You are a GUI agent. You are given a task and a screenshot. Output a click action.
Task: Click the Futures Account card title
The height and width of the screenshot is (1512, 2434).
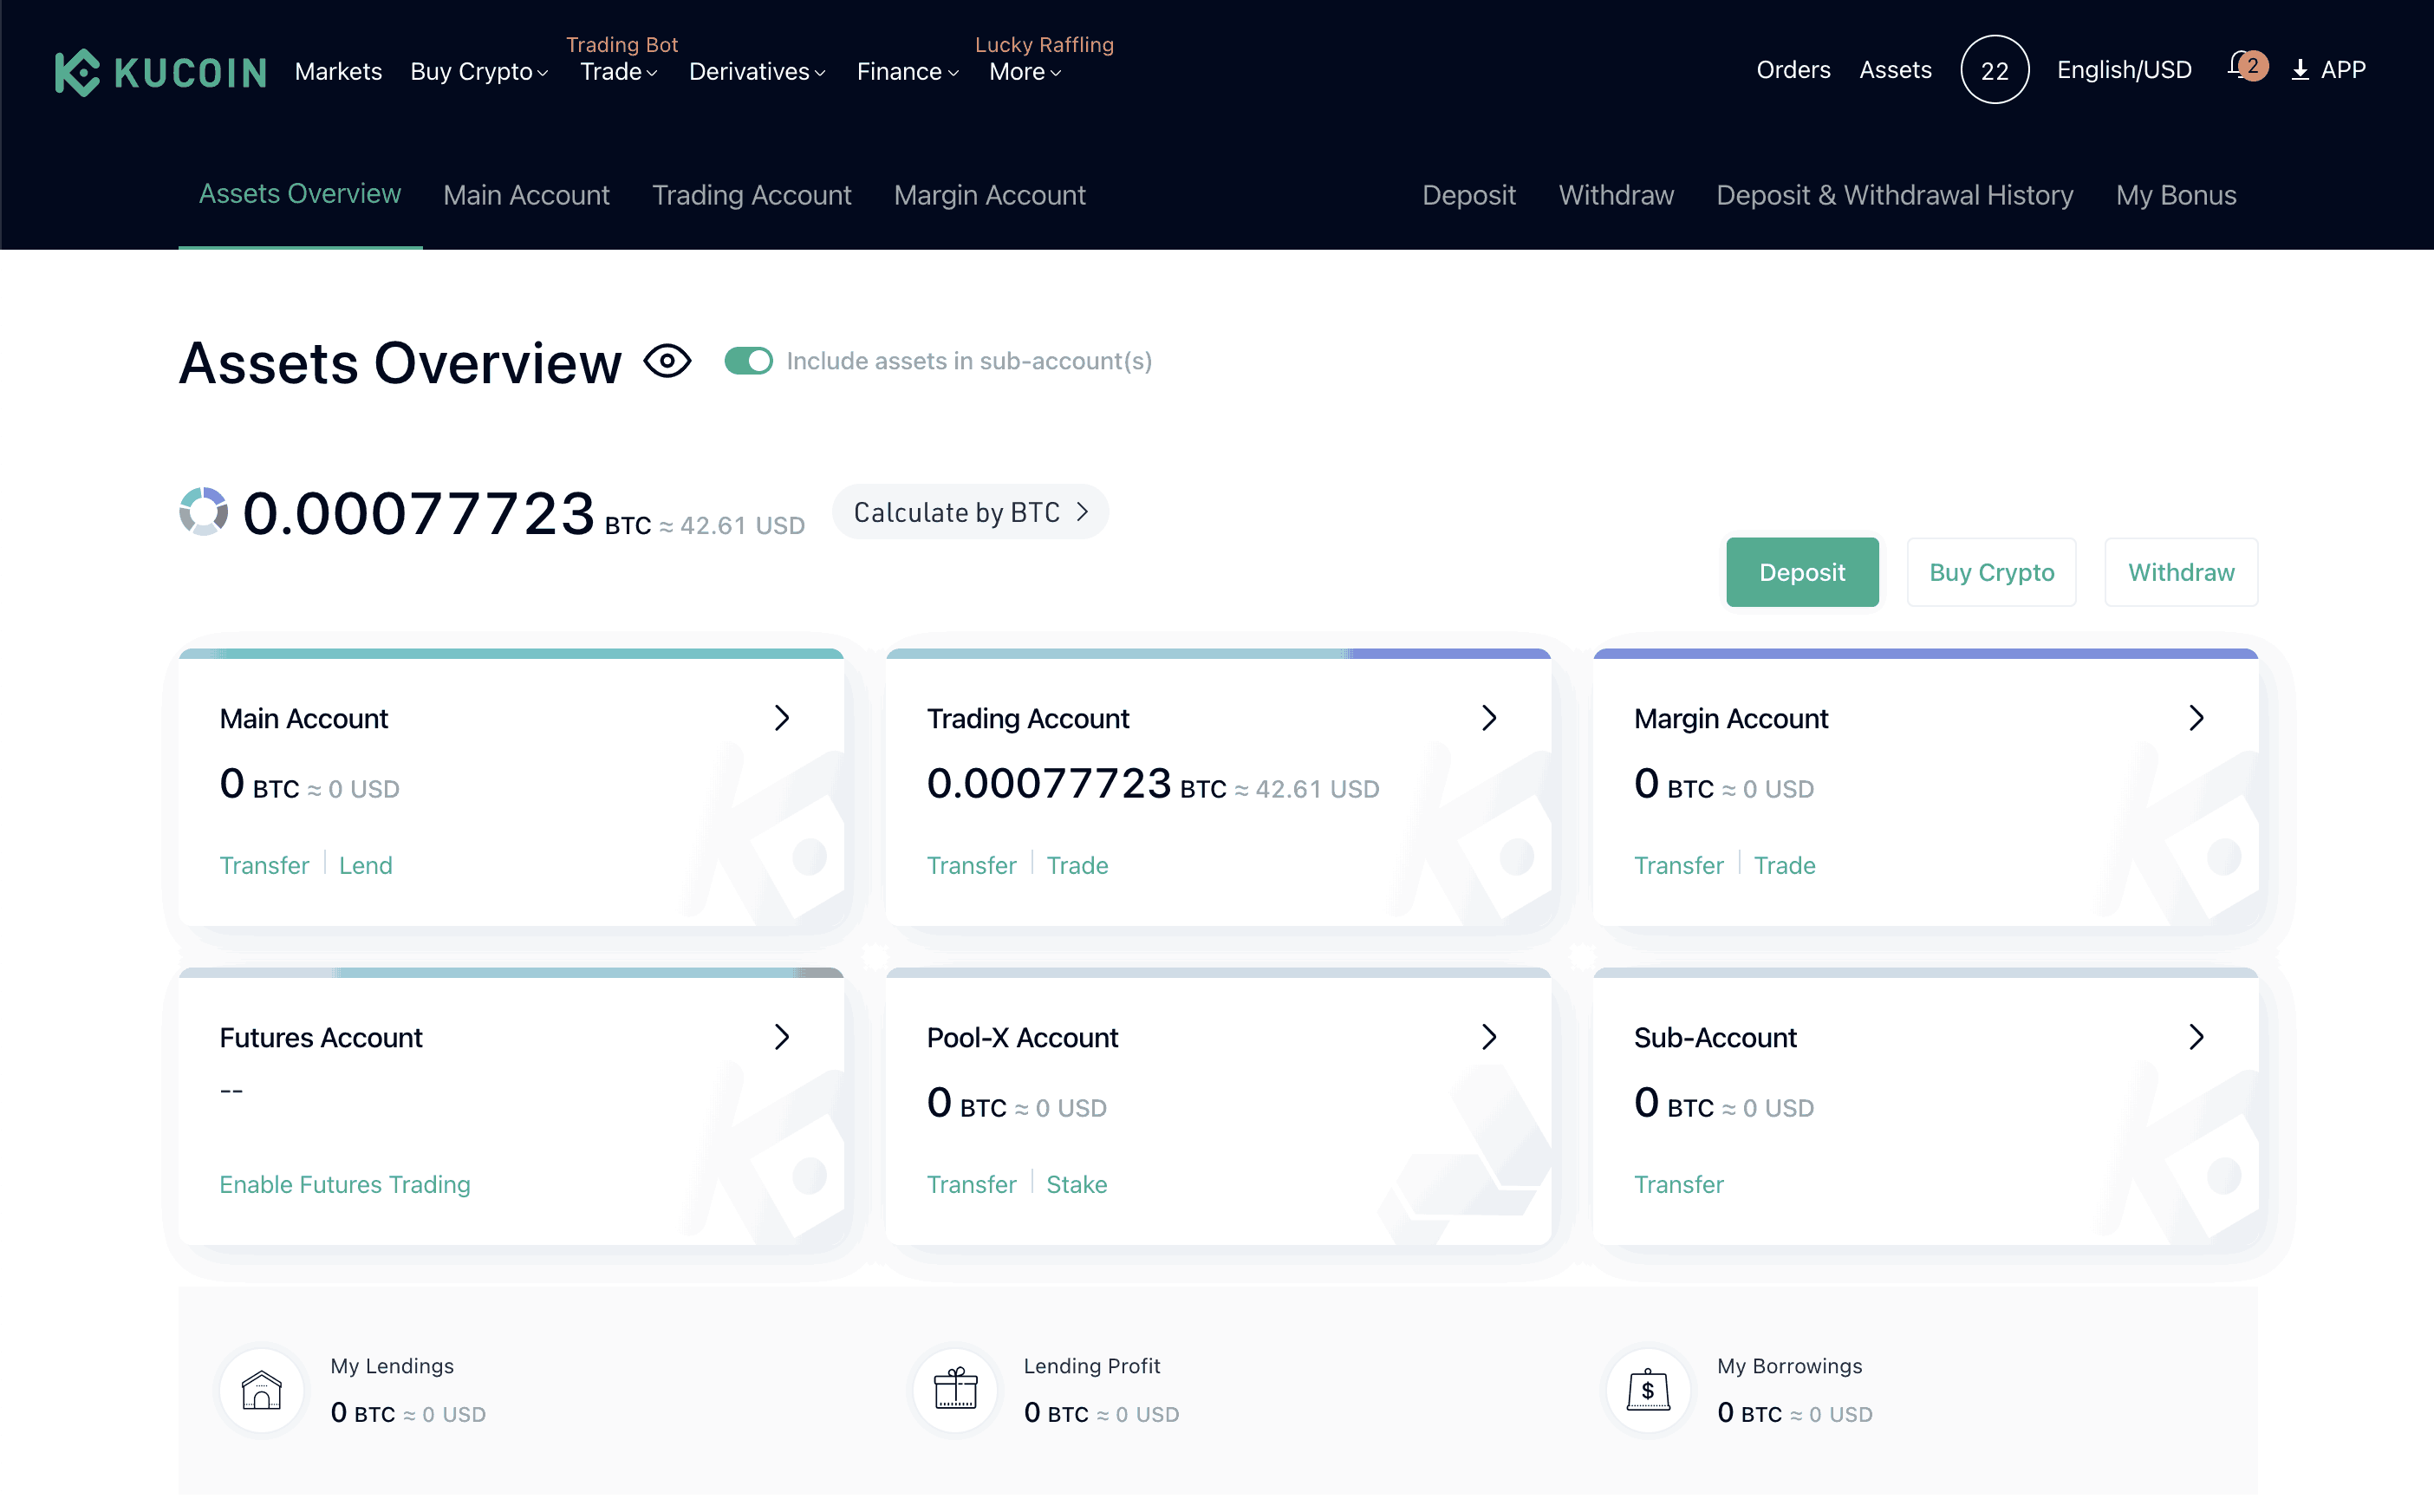321,1037
